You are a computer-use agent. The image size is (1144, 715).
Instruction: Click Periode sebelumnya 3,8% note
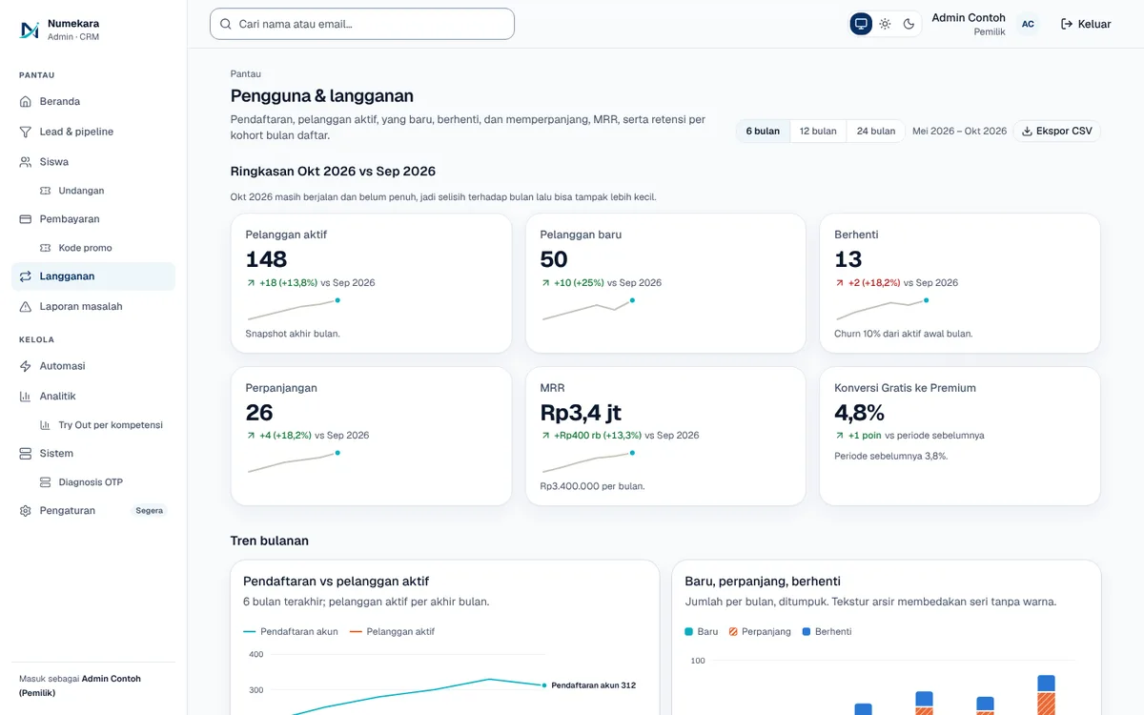click(x=891, y=456)
